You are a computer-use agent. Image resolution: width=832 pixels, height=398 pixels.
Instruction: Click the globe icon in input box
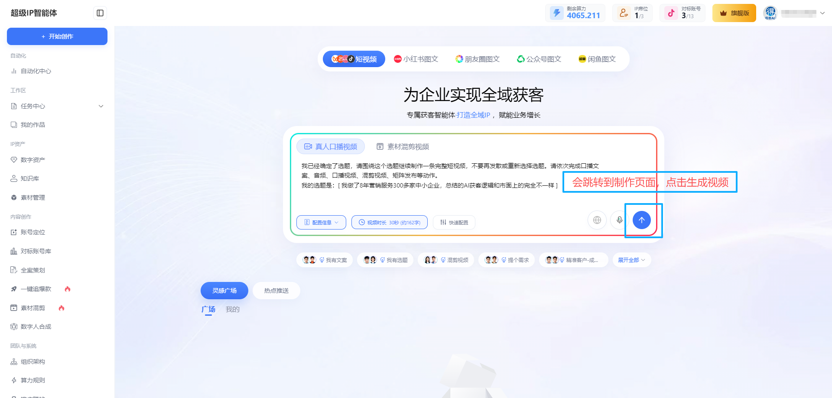pos(597,220)
